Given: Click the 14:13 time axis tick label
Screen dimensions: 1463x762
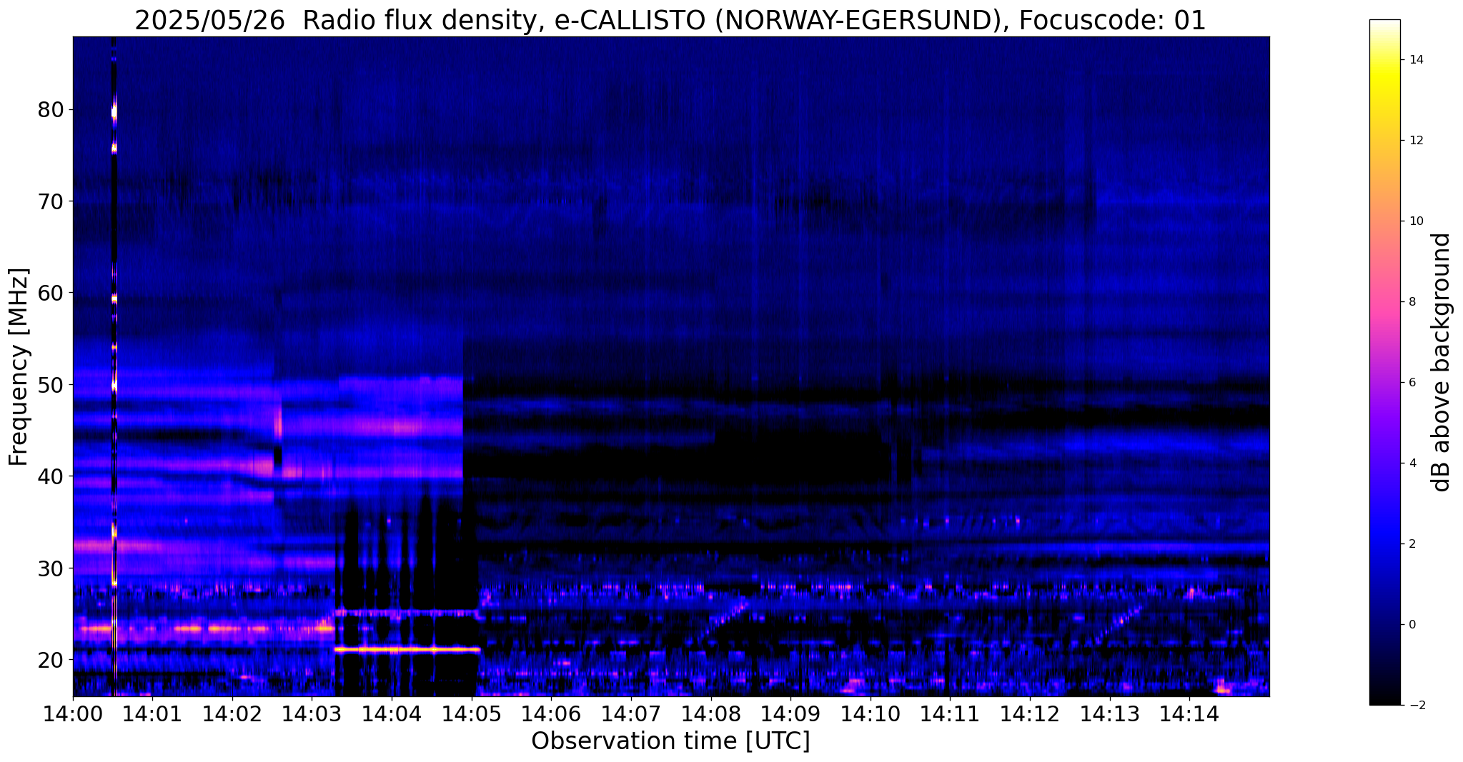Looking at the screenshot, I should point(1109,714).
